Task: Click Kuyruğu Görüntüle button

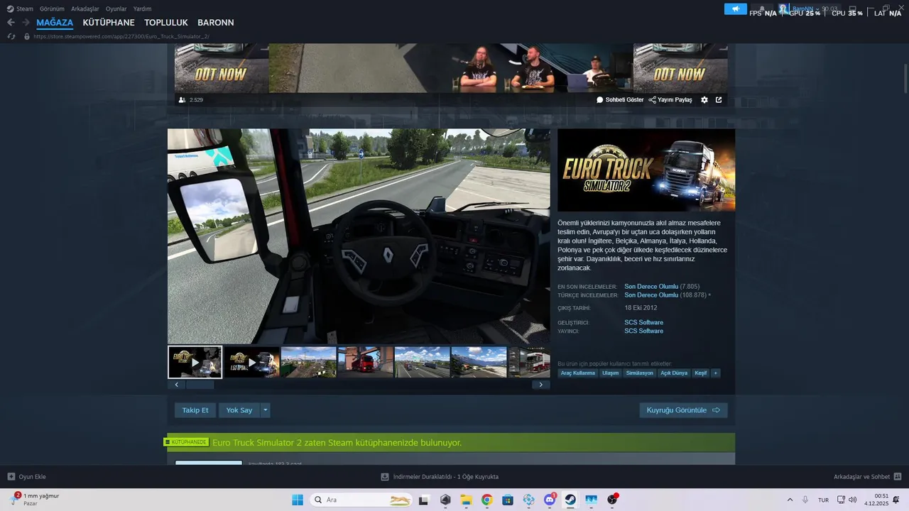Action: [683, 410]
